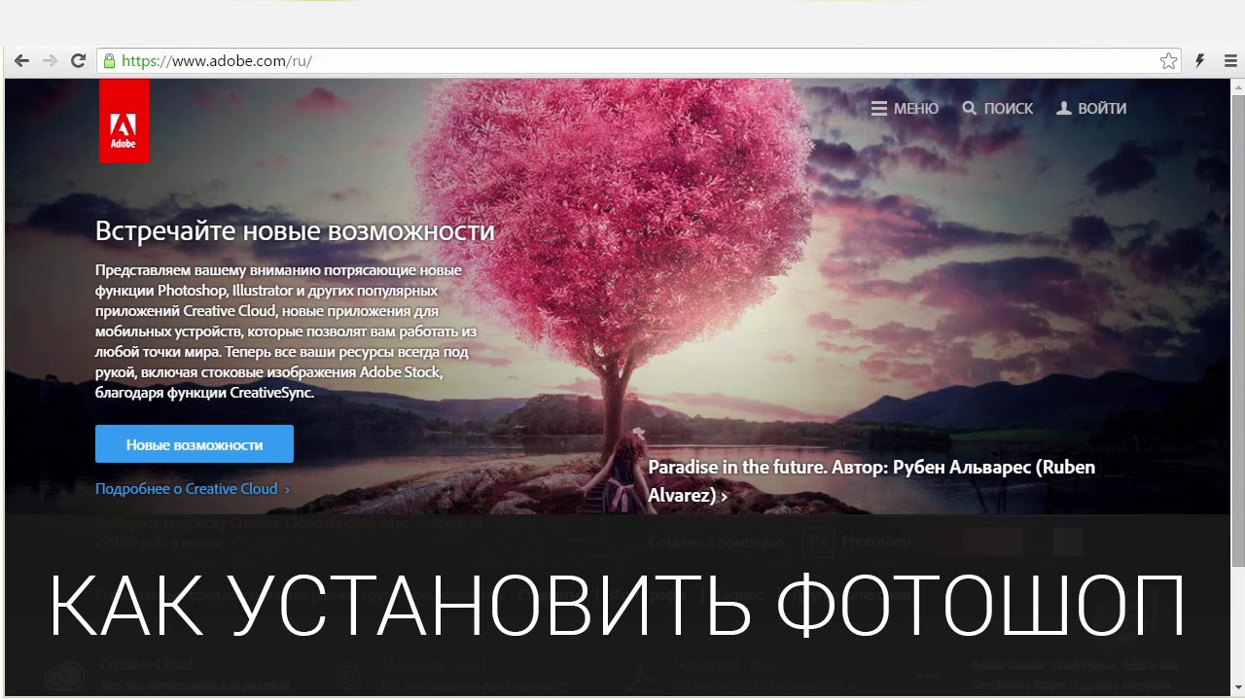Open the browser hamburger menu
Image resolution: width=1245 pixels, height=700 pixels.
(x=1229, y=61)
